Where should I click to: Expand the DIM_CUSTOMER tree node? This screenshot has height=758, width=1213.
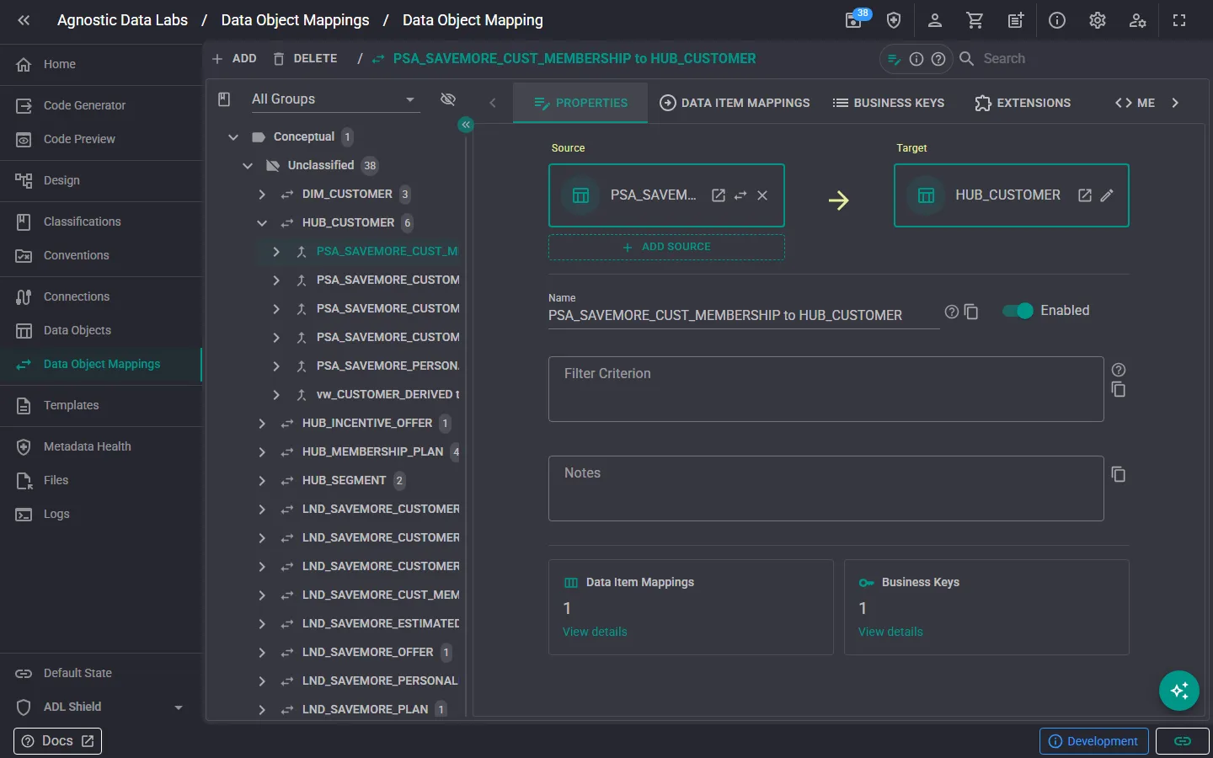pos(262,194)
